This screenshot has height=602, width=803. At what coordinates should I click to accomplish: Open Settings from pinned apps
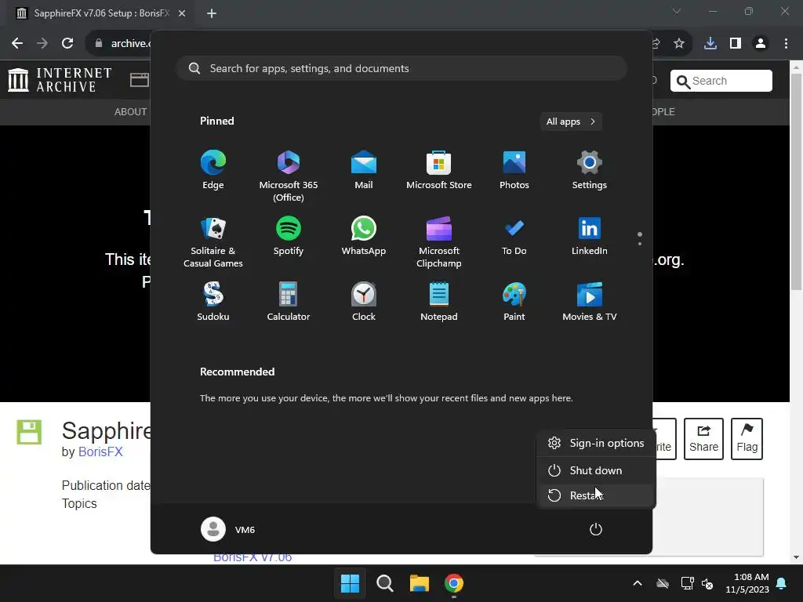[590, 170]
